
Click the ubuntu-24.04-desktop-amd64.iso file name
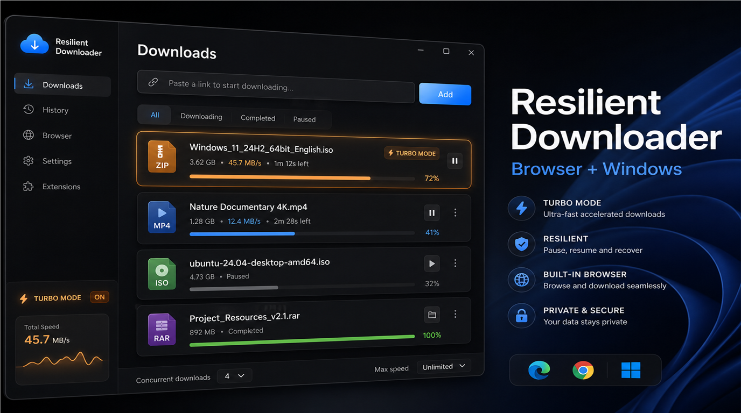coord(260,262)
